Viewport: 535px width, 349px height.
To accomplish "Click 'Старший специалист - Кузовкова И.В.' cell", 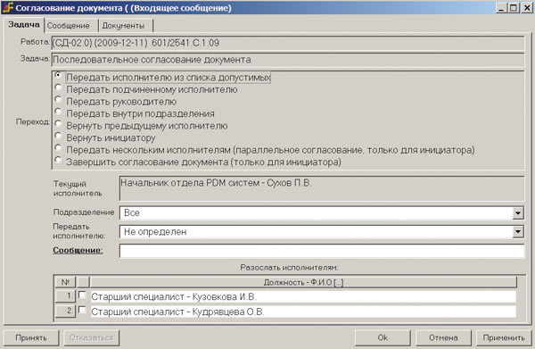I will [303, 296].
